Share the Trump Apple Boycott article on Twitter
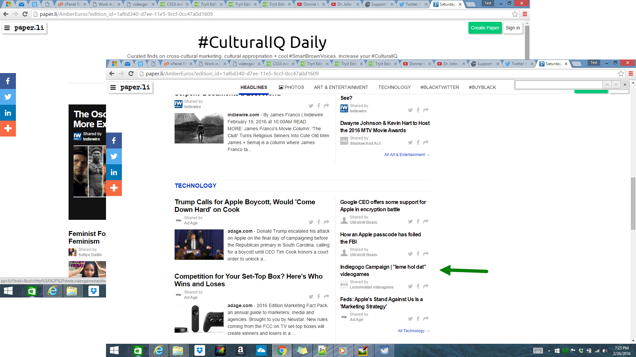Screen dimensions: 636x357 (311, 222)
